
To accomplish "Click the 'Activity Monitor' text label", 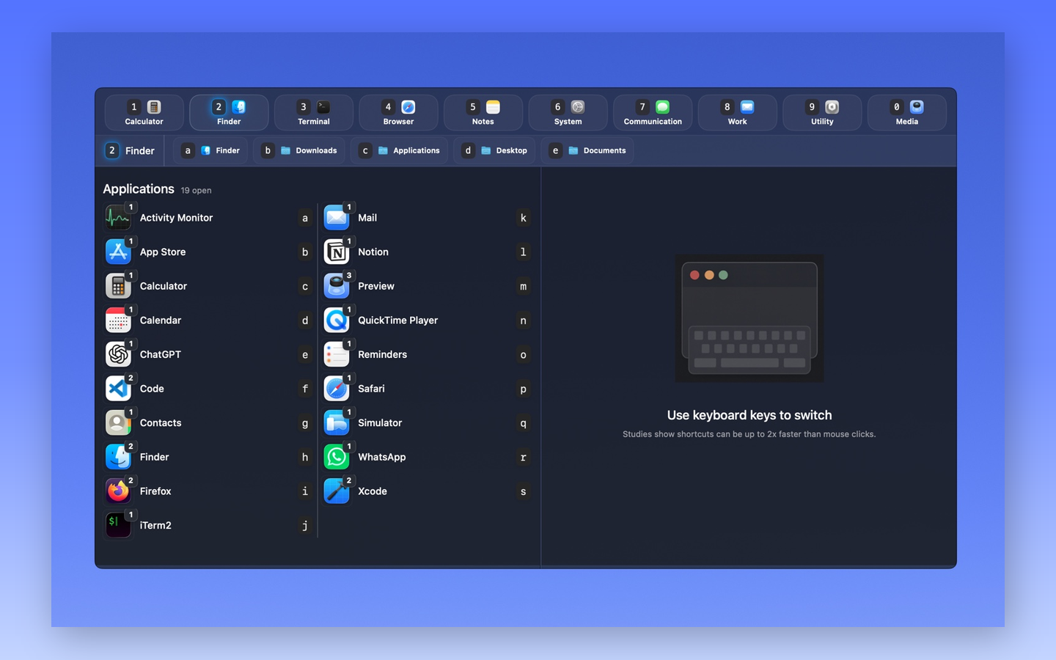I will [x=176, y=218].
